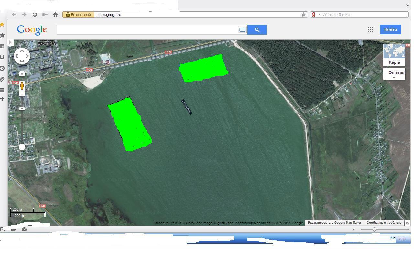The image size is (414, 259).
Task: Adjust the browser zoom slider handle
Action: pos(374,229)
